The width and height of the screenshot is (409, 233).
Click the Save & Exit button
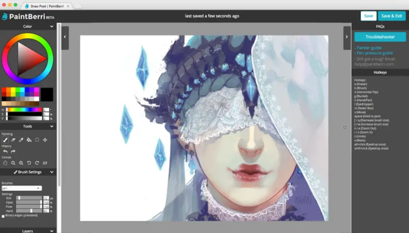click(x=391, y=16)
